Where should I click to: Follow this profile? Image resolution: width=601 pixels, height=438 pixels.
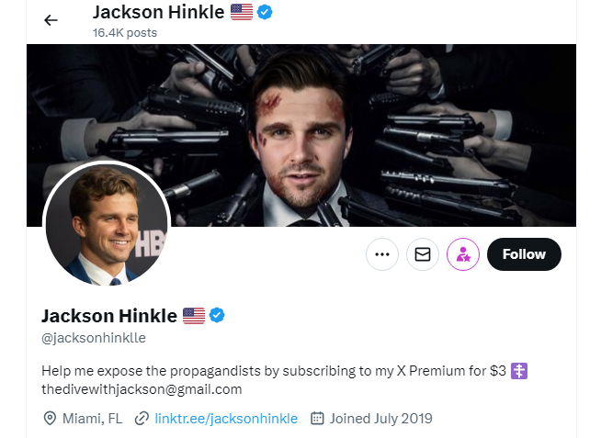pos(524,254)
